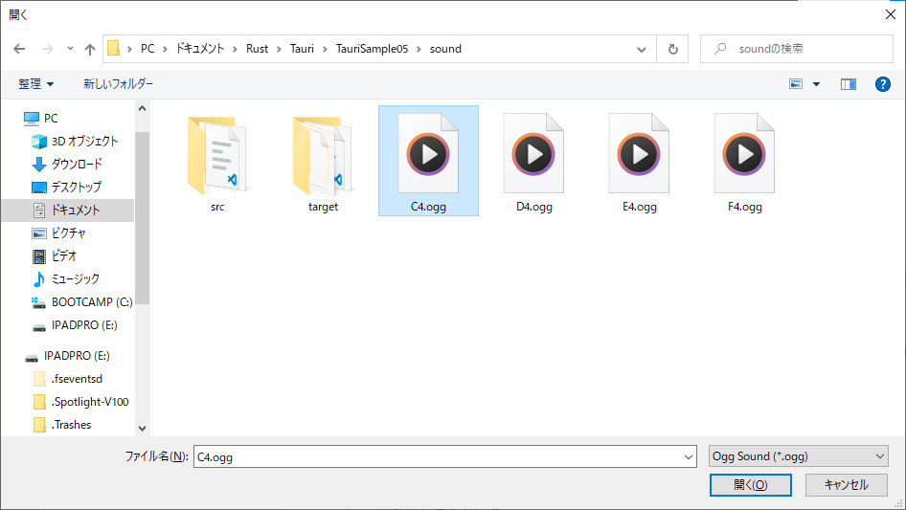906x510 pixels.
Task: Change view with the view mode icon
Action: tap(796, 84)
